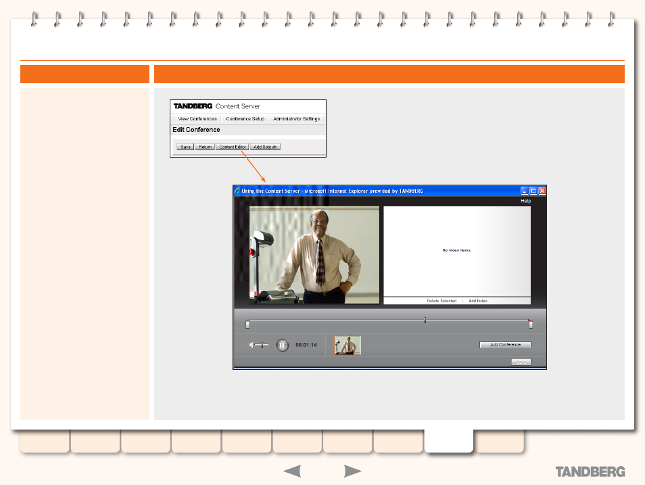Viewport: 645px width, 485px height.
Task: Close the Internet Explorer window
Action: coord(542,191)
